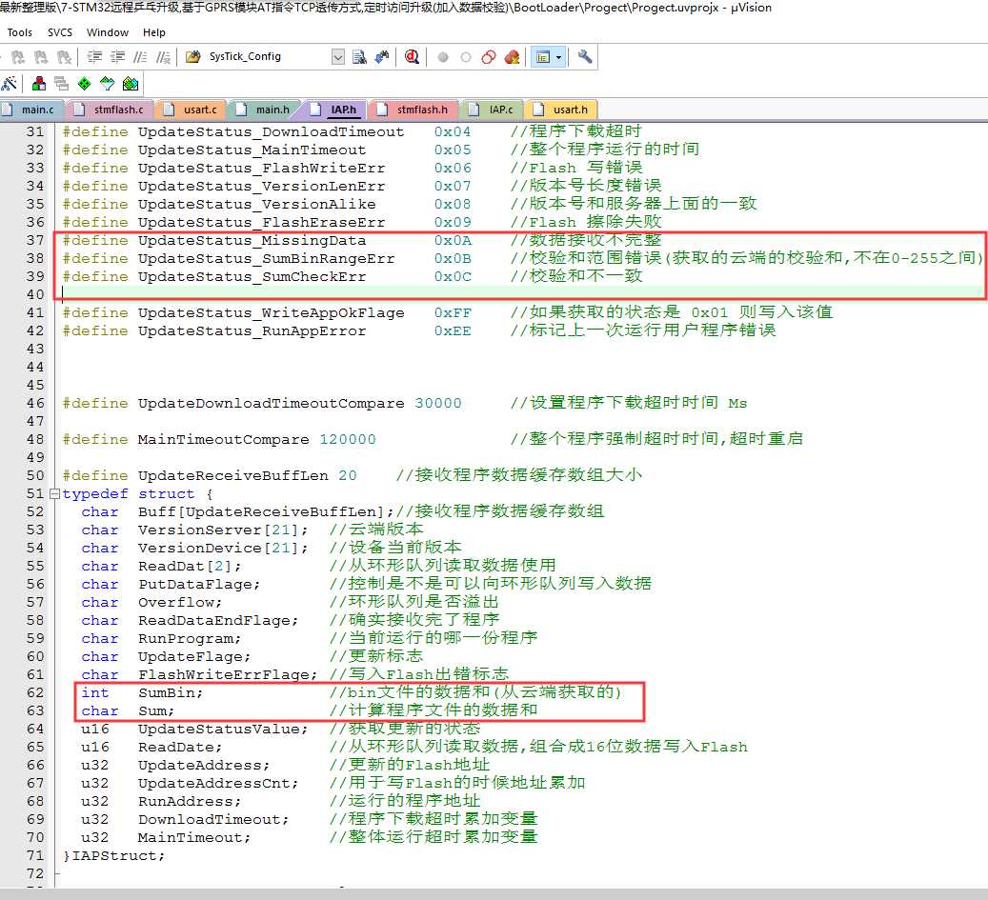Click UpdateReceiveBuffLen define name
This screenshot has width=988, height=900.
(233, 475)
